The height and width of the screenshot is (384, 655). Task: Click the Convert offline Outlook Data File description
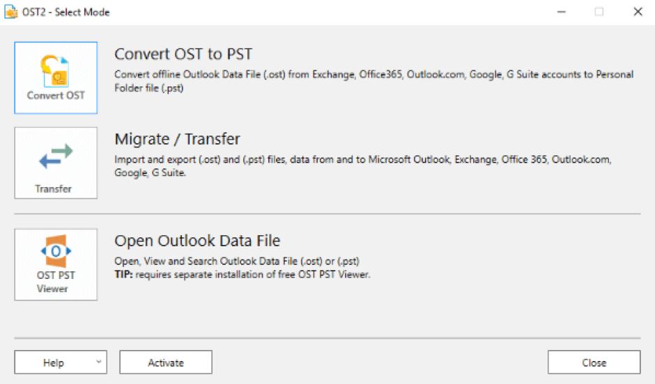click(373, 81)
